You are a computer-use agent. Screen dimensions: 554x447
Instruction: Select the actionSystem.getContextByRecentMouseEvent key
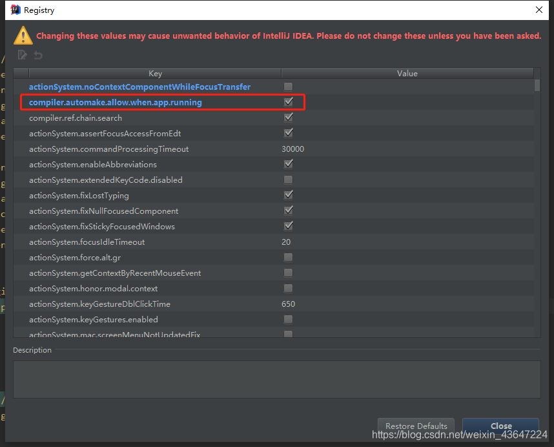click(x=115, y=273)
